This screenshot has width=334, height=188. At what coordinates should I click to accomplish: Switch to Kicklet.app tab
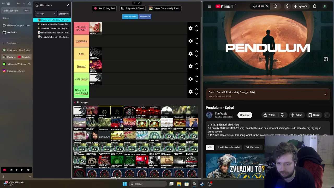click(x=16, y=50)
